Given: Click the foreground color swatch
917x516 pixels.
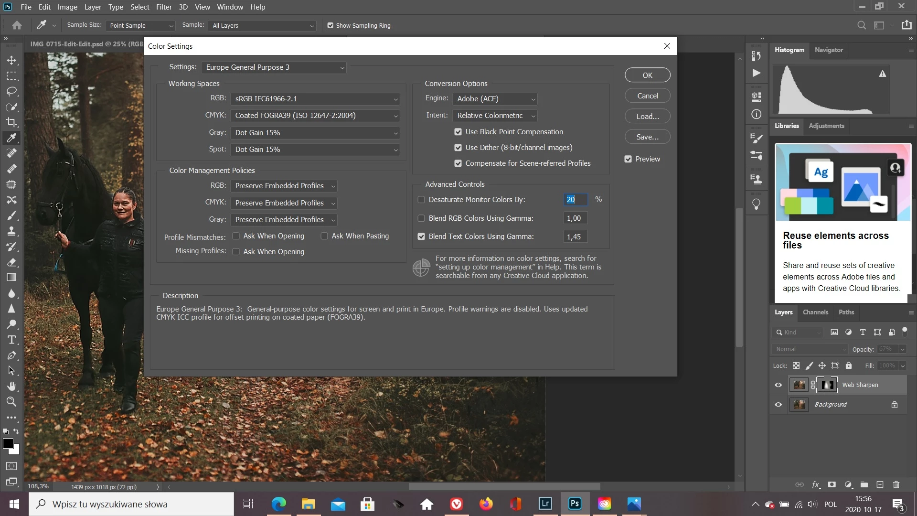Looking at the screenshot, I should (x=8, y=444).
